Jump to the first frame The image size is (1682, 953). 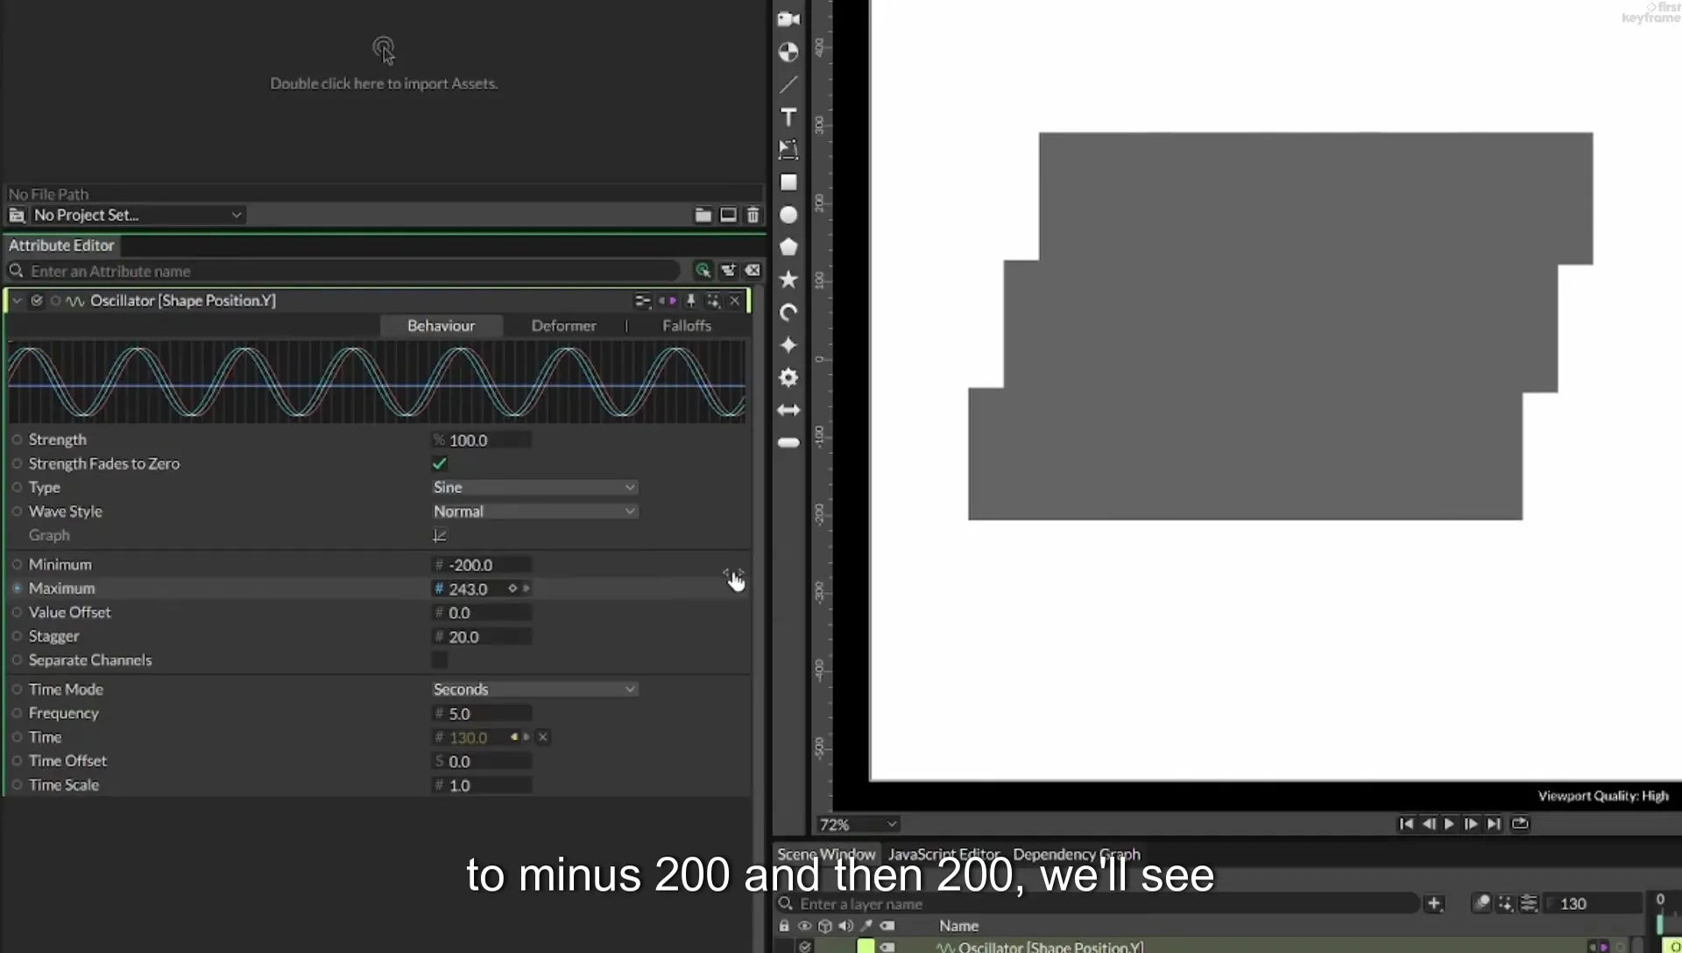click(x=1406, y=823)
